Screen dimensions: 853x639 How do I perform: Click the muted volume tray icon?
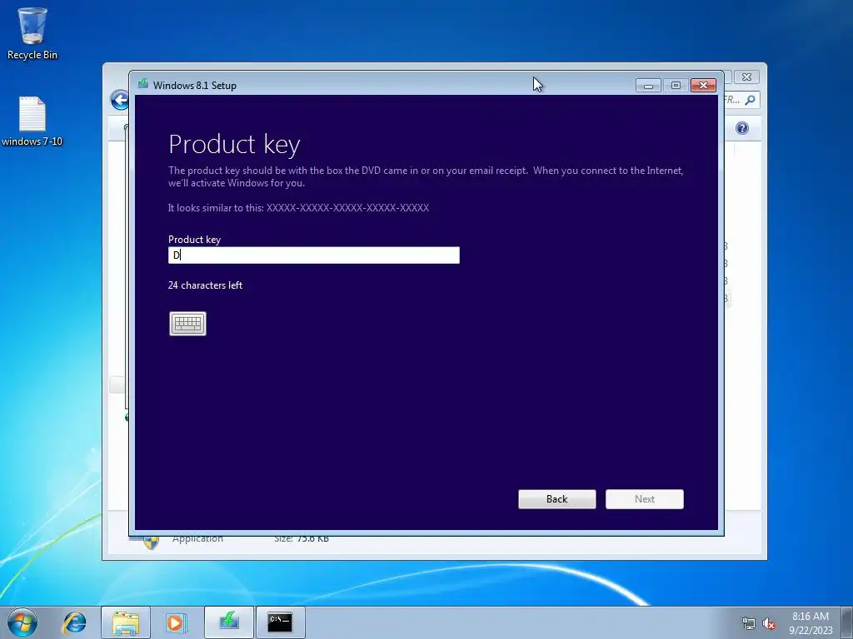tap(769, 623)
